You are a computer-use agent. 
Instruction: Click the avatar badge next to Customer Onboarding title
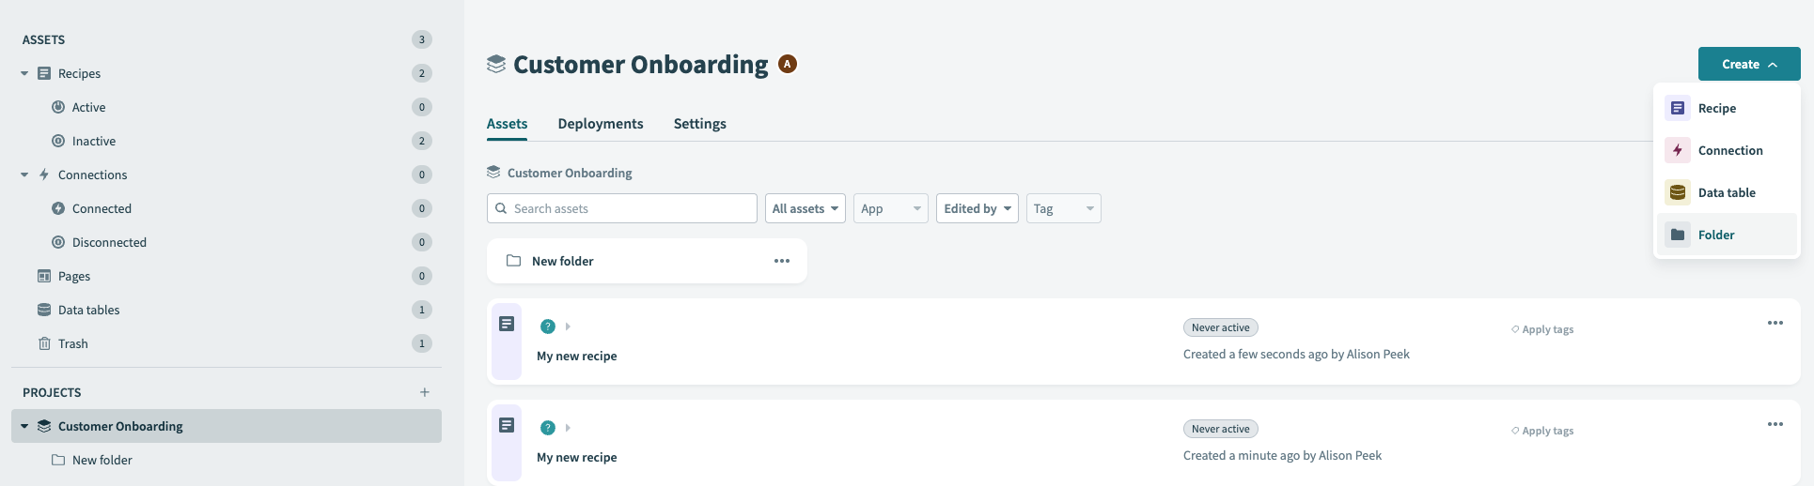tap(788, 64)
